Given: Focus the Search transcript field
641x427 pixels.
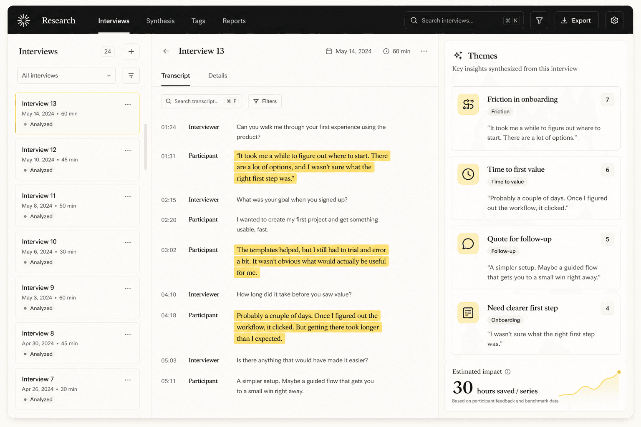Looking at the screenshot, I should coord(202,101).
